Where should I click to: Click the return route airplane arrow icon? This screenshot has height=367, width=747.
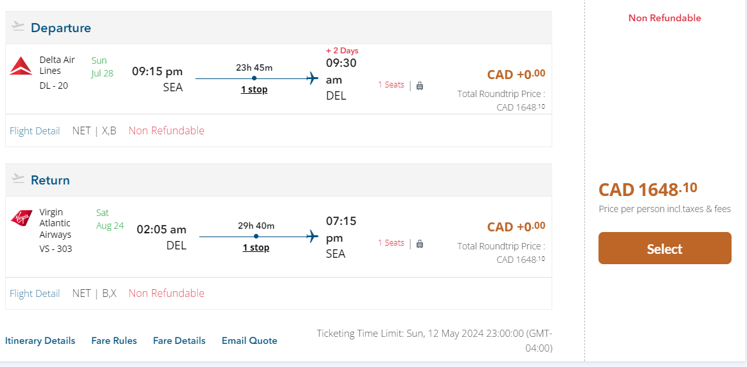point(312,237)
